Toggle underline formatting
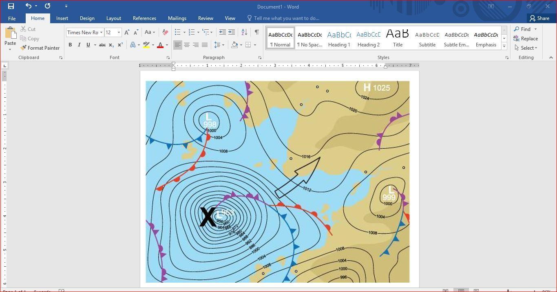Screen dimensions: 557x292 [88, 45]
